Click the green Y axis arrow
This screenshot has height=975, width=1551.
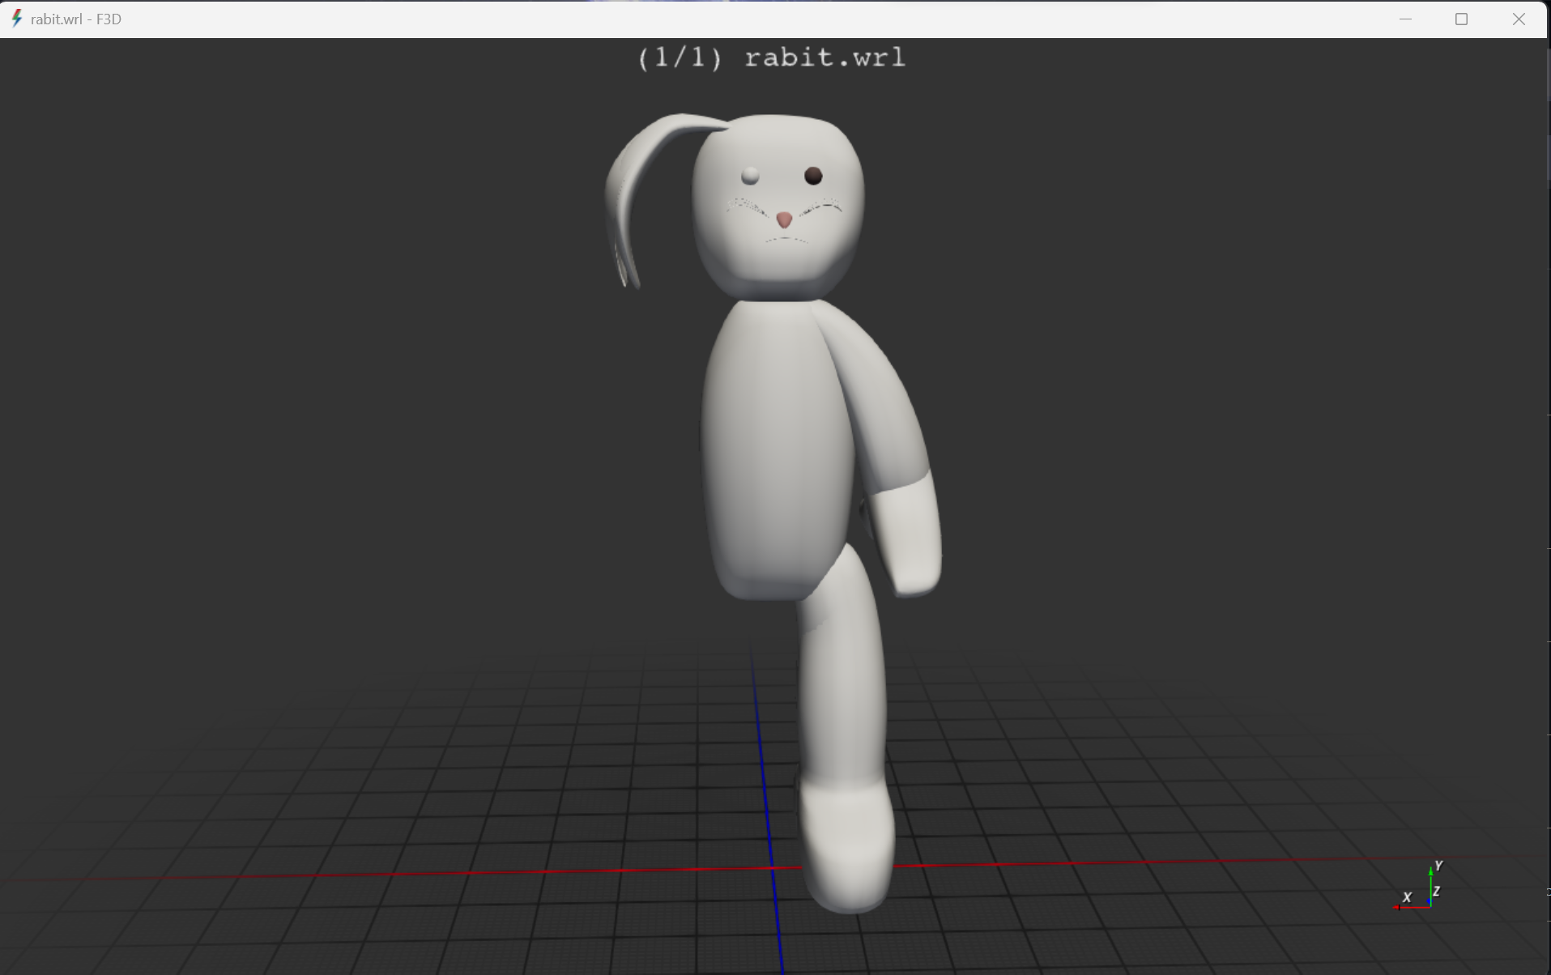[x=1430, y=873]
